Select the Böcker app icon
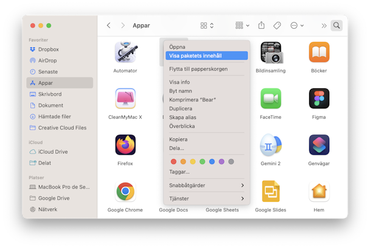370x248 pixels. pos(319,52)
